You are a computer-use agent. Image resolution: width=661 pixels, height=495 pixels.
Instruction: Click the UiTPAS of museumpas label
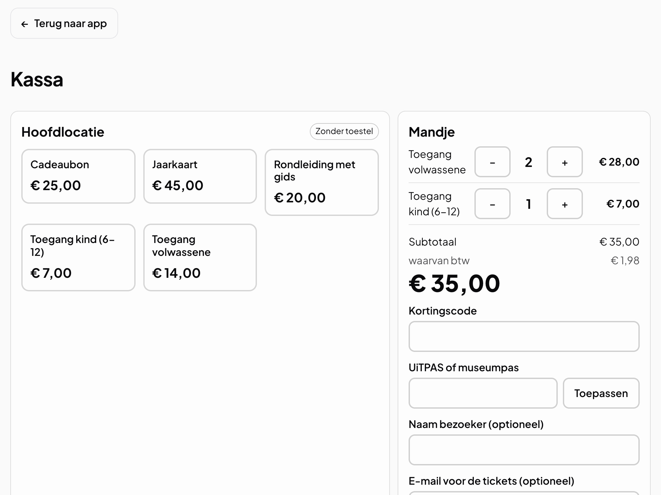[x=464, y=367]
